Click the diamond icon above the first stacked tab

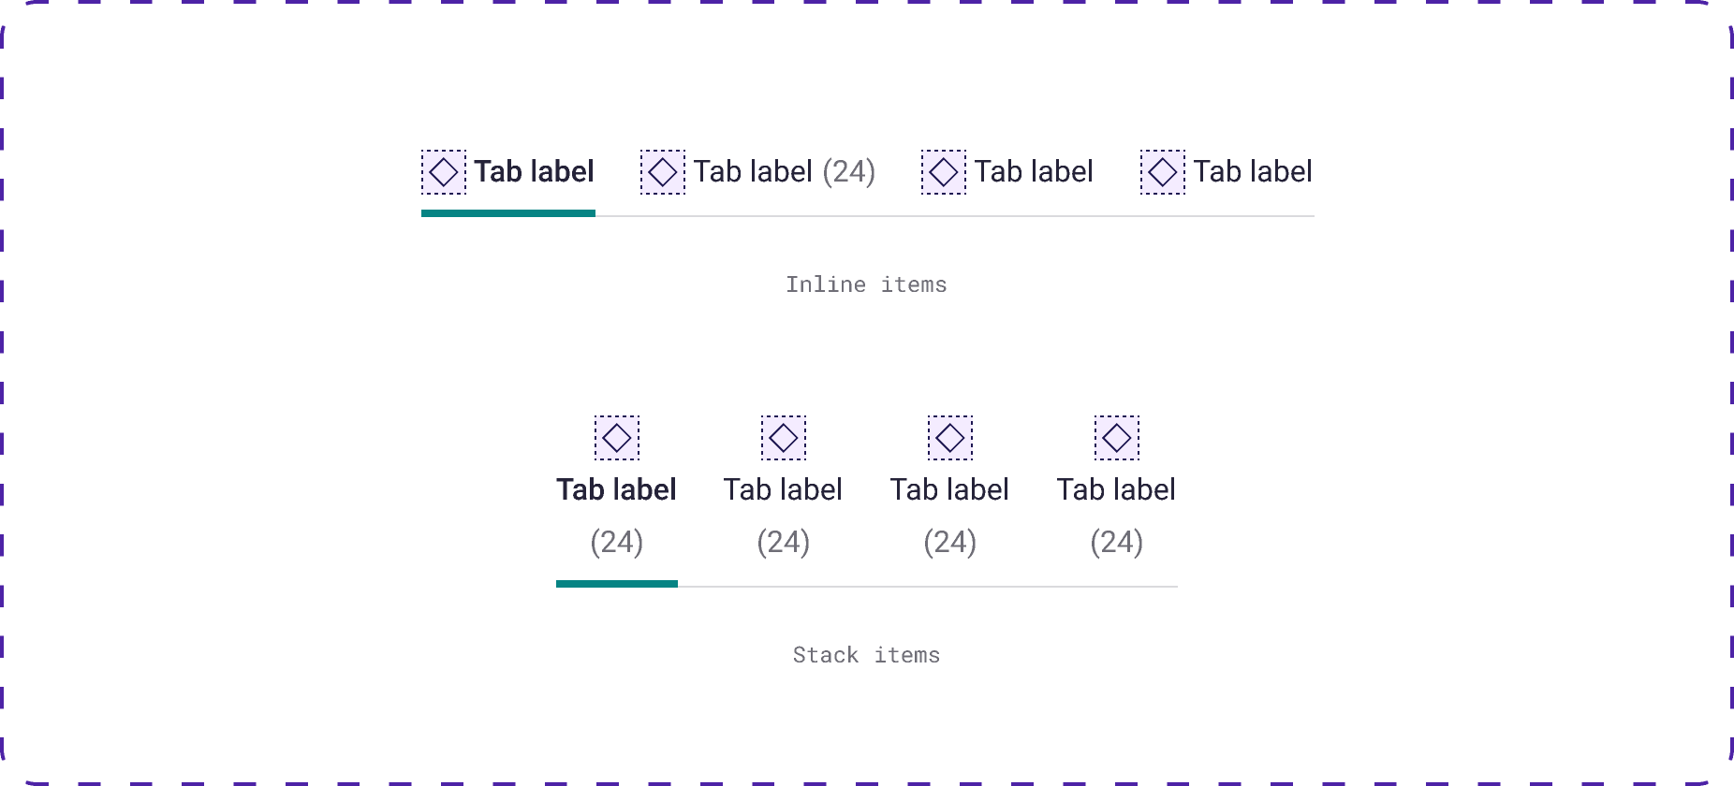617,437
